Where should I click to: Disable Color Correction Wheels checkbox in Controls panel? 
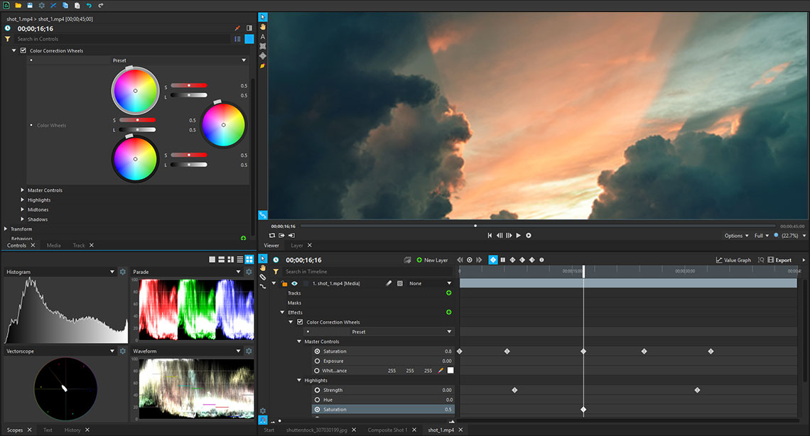click(x=23, y=50)
